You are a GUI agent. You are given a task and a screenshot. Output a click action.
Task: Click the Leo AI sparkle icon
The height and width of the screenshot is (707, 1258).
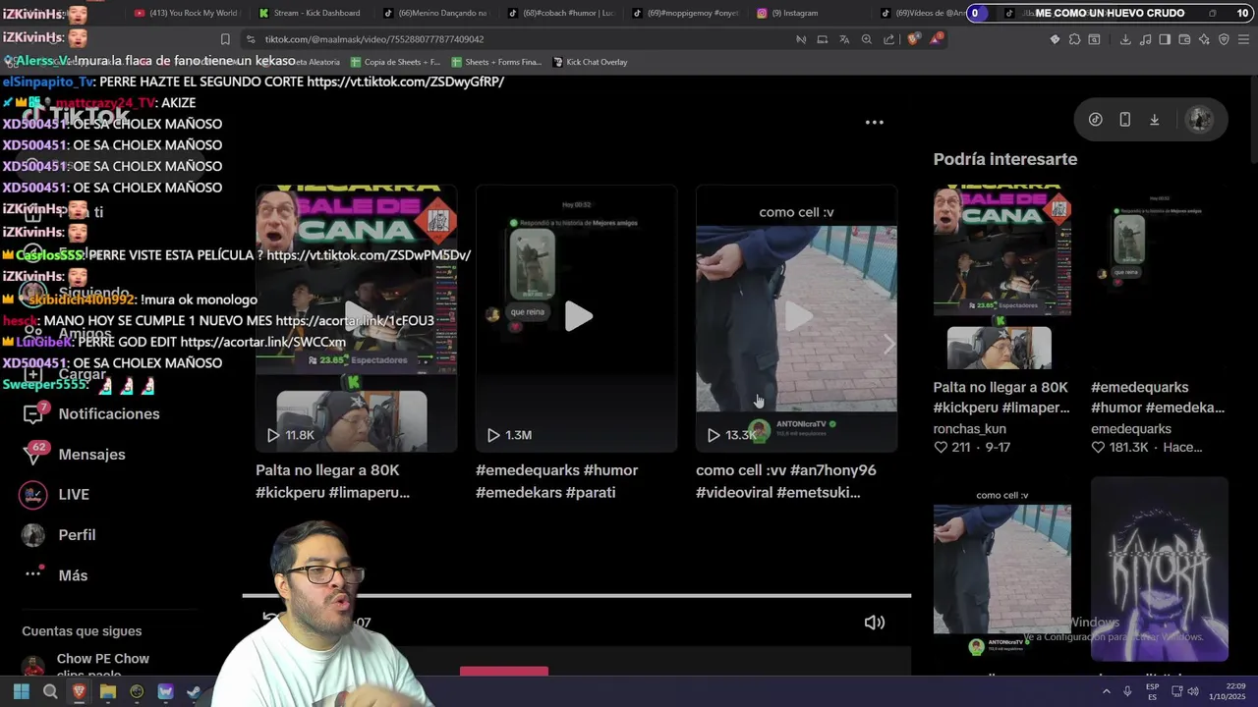(x=1204, y=39)
